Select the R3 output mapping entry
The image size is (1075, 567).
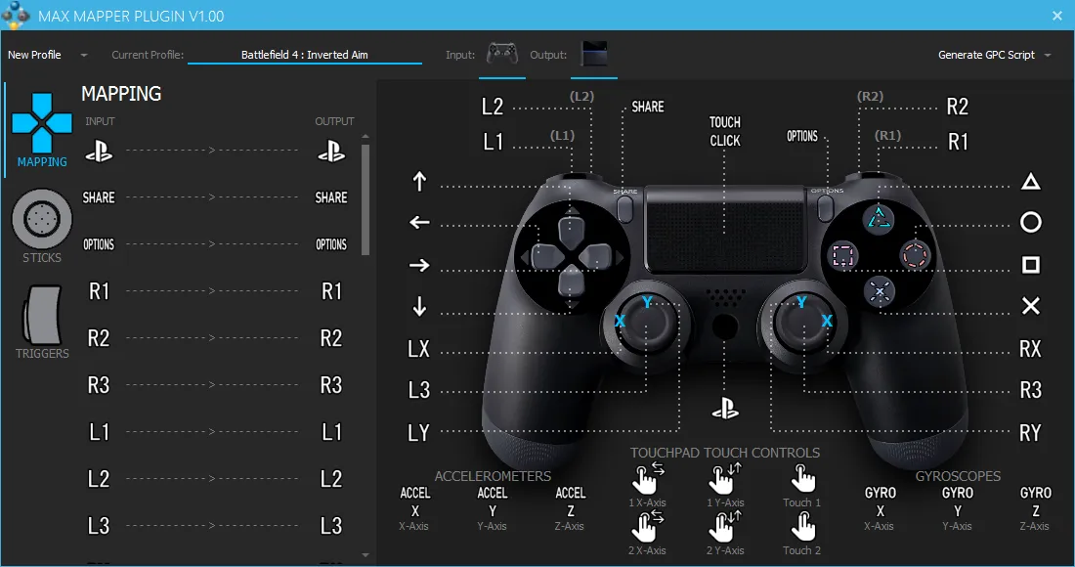point(331,385)
